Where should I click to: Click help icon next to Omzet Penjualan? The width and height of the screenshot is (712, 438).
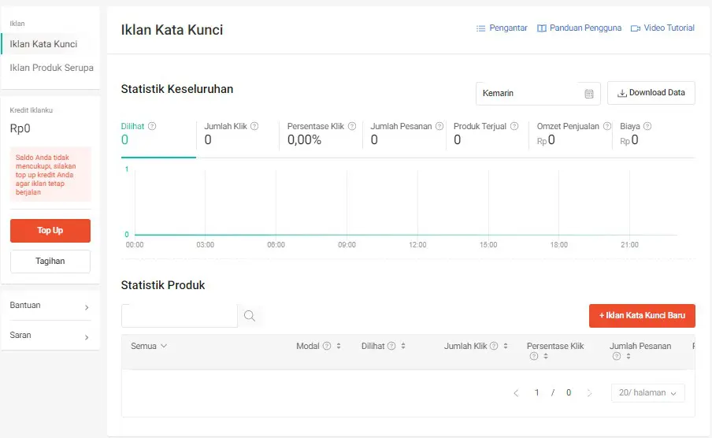(x=607, y=126)
